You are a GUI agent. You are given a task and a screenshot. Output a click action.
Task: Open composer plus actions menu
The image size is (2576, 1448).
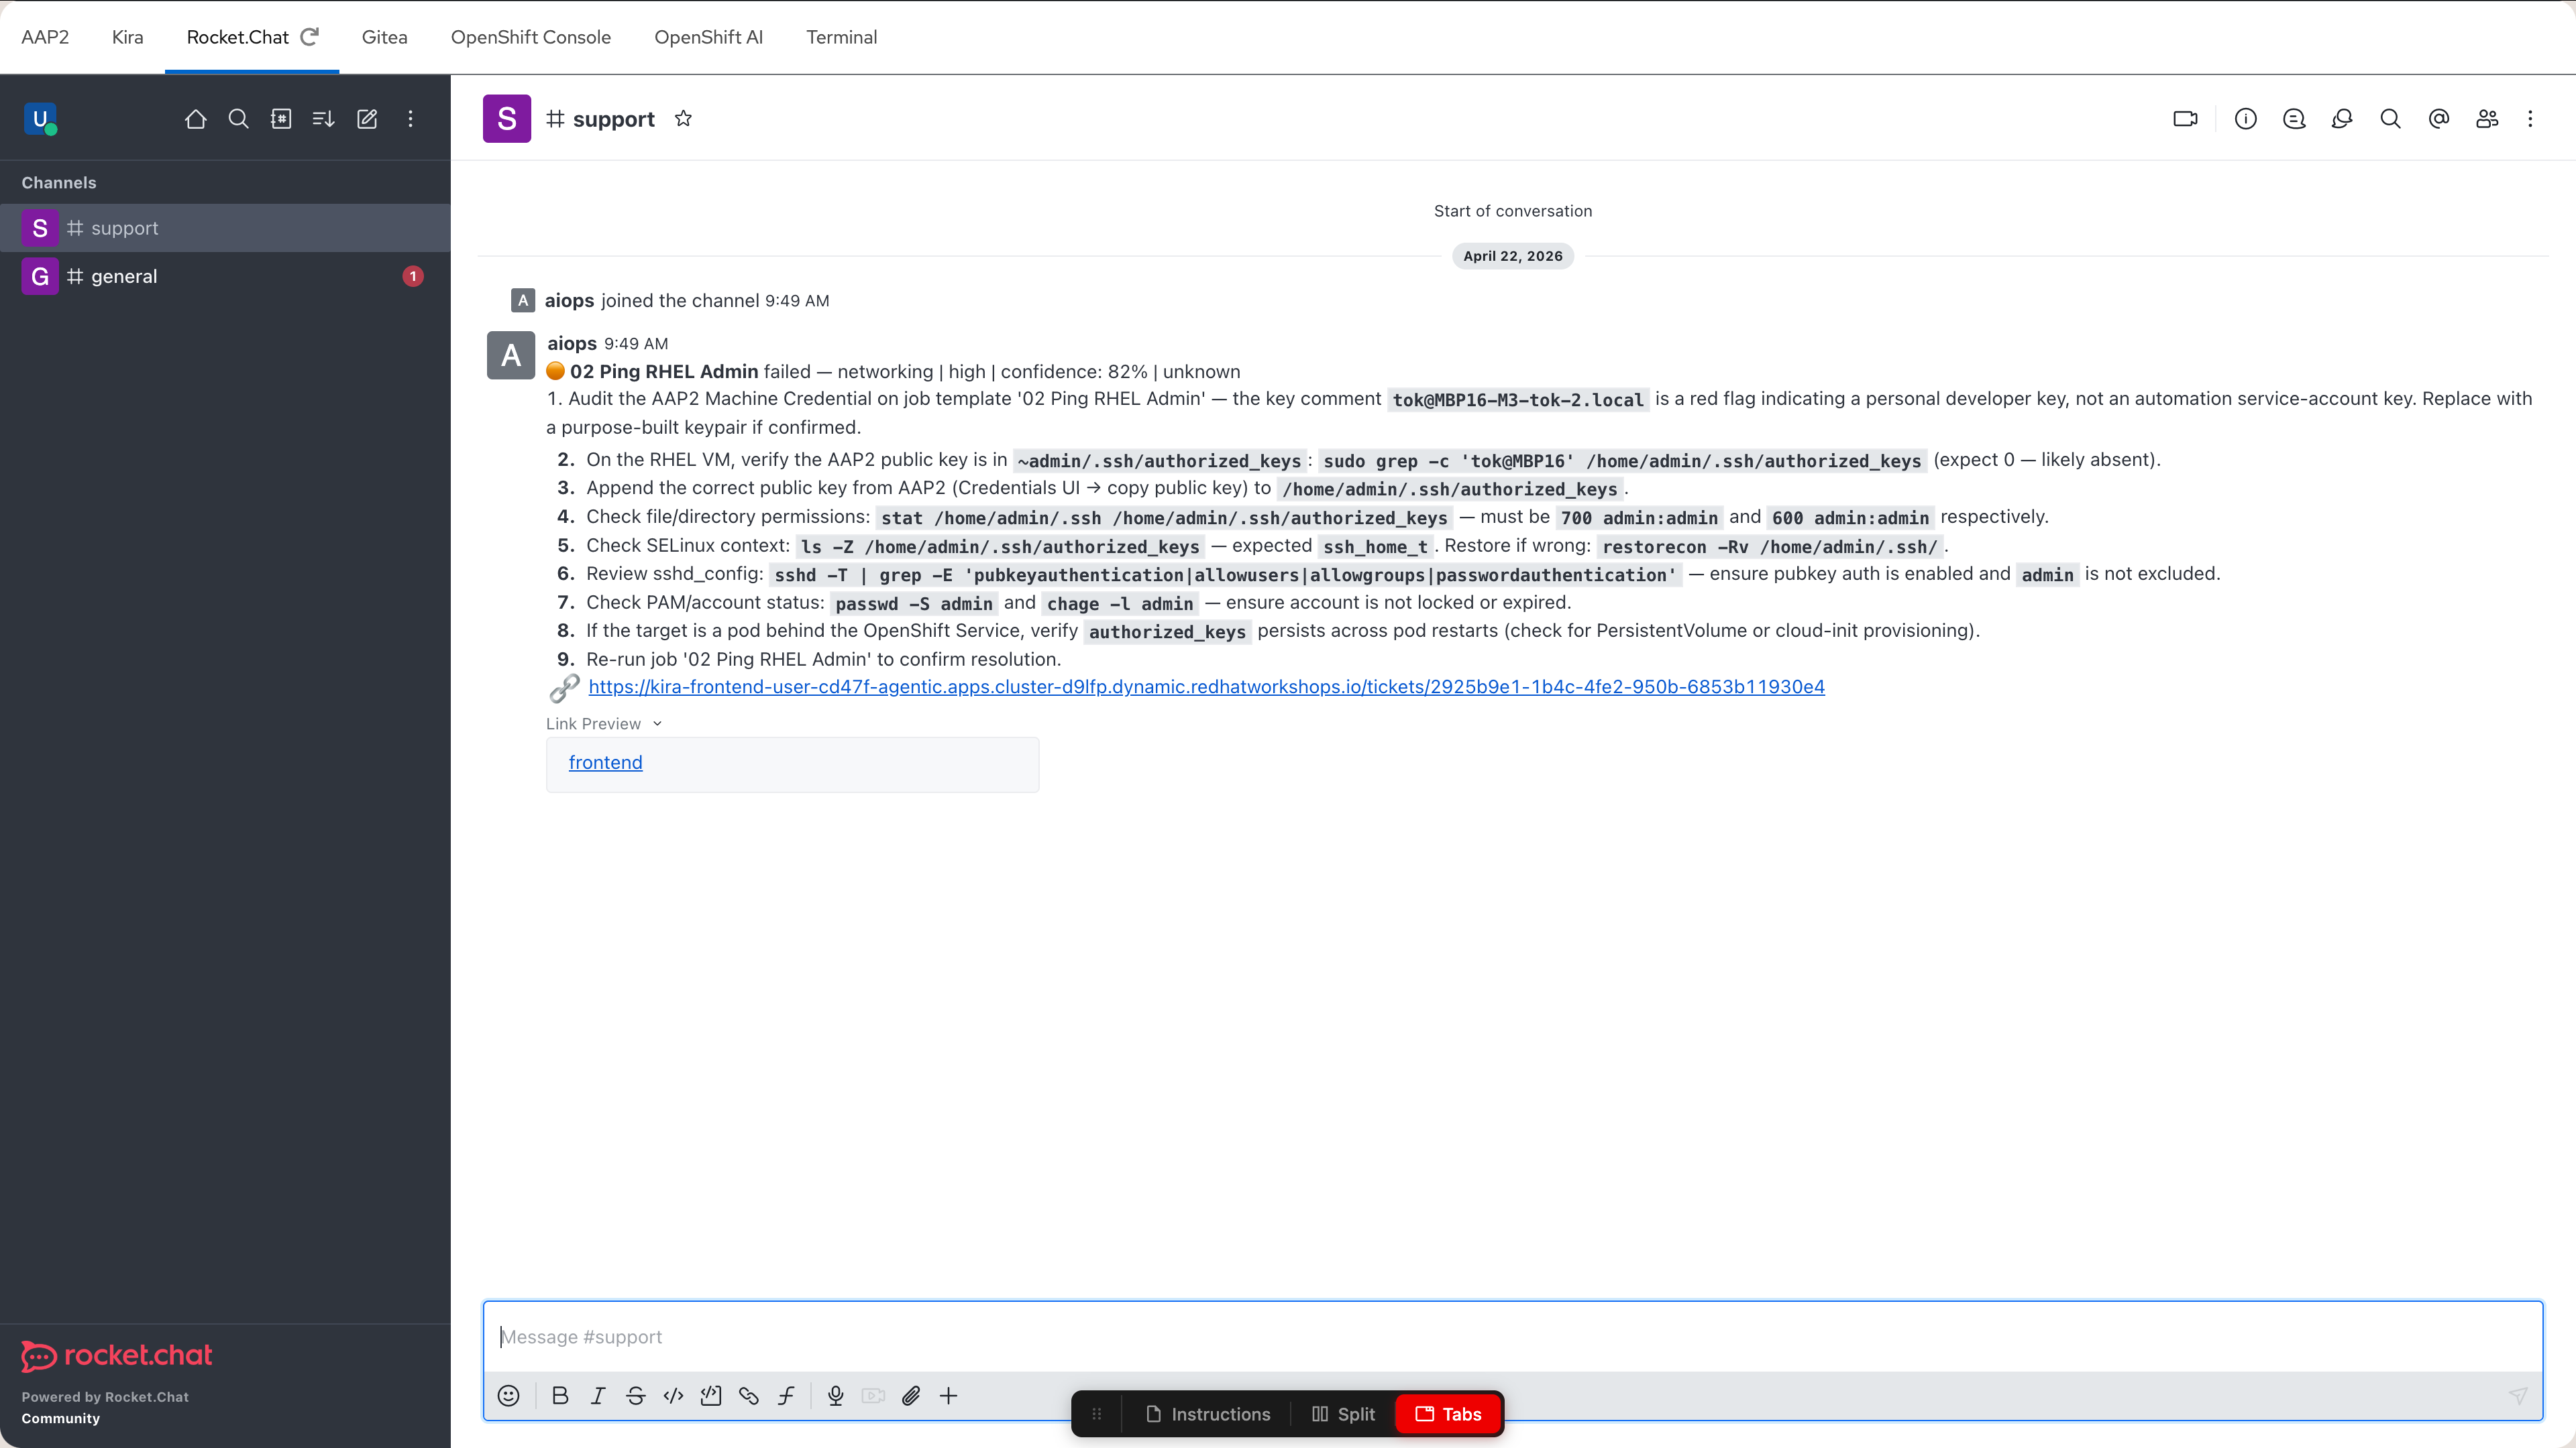click(x=949, y=1396)
